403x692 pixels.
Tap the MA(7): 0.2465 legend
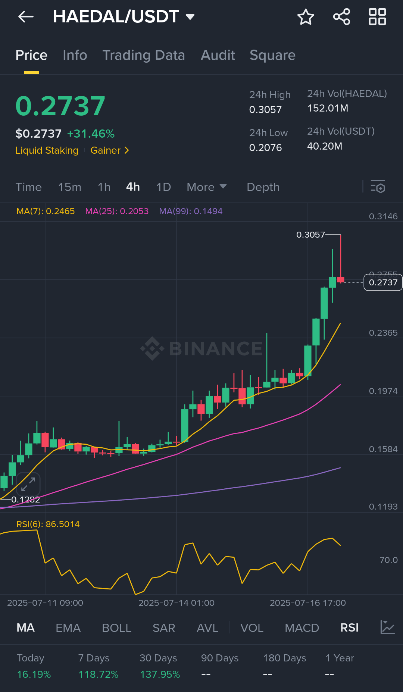(46, 211)
